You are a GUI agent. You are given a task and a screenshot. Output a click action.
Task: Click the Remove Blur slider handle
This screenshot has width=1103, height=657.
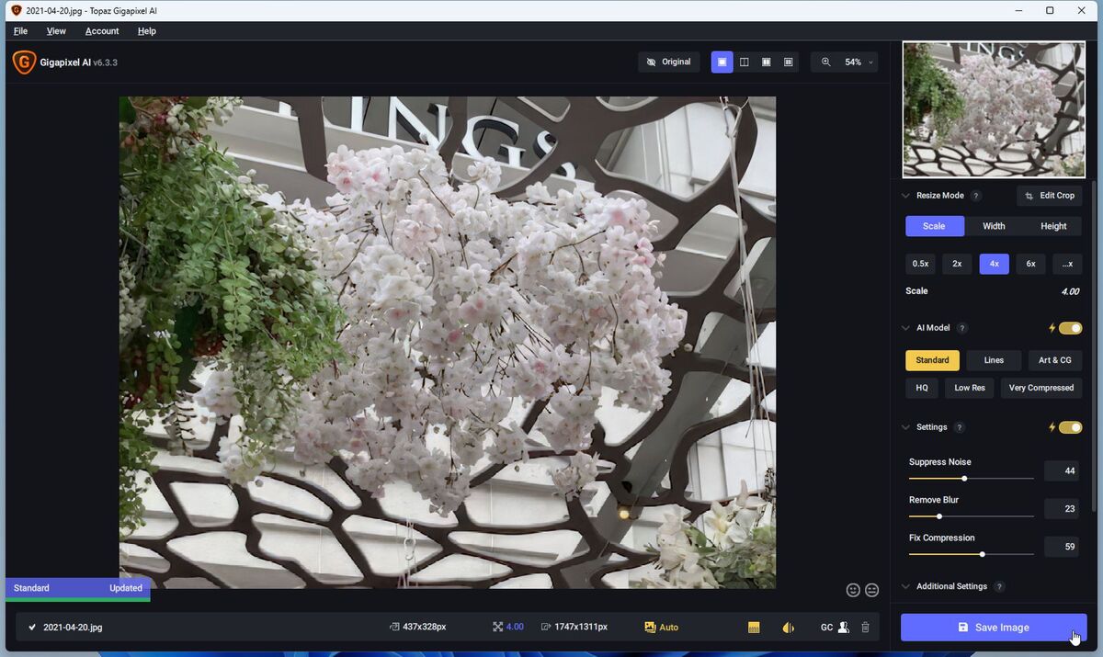pyautogui.click(x=938, y=516)
